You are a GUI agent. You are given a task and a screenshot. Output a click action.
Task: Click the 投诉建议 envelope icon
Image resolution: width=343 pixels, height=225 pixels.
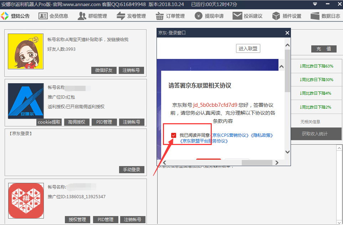coord(237,16)
